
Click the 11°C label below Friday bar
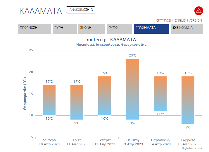[x=160, y=114]
